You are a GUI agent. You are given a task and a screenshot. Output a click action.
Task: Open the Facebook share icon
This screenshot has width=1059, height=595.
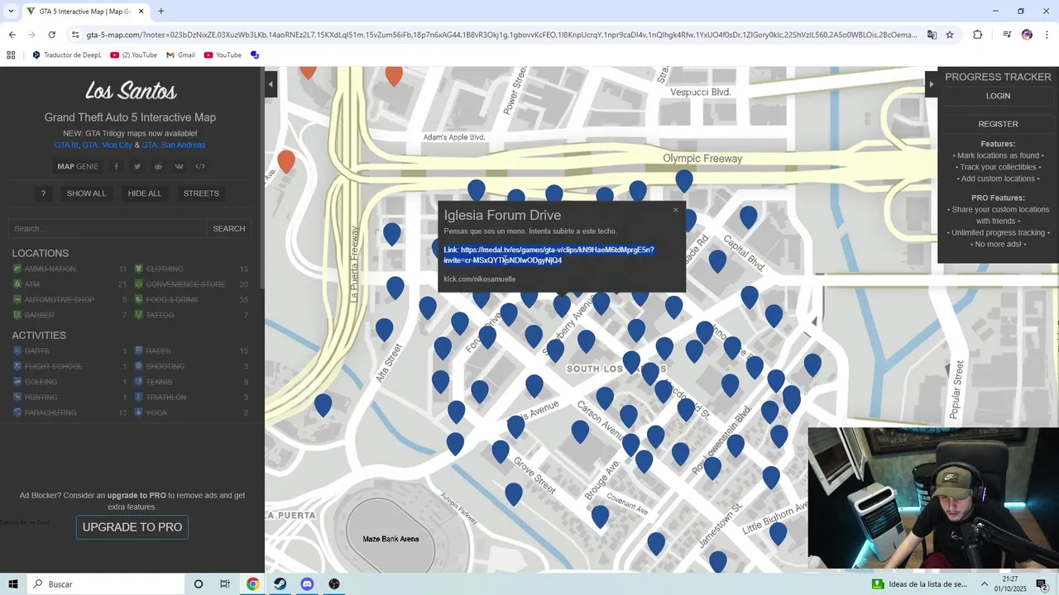pos(116,166)
